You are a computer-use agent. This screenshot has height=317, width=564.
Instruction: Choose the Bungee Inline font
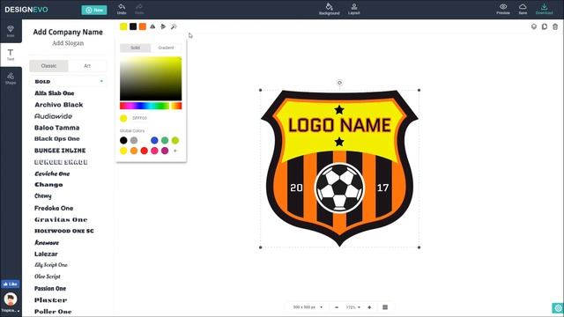pyautogui.click(x=60, y=151)
